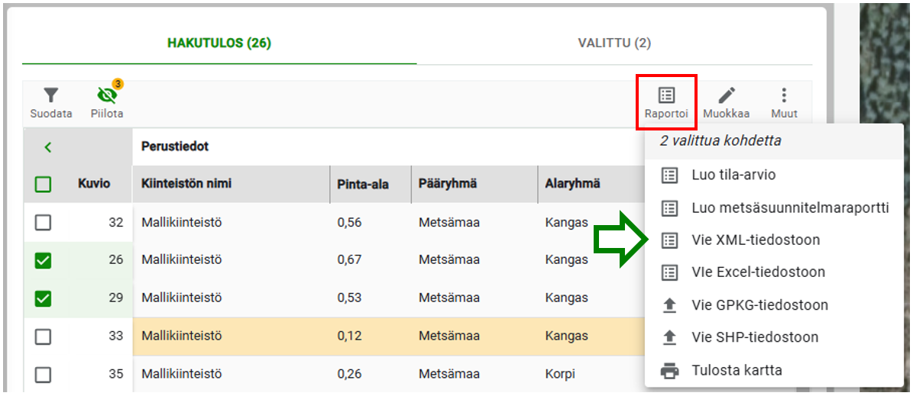Viewport: 913px width, 396px height.
Task: Click Vie GPKG-tiedostoon upload icon
Action: (x=669, y=305)
